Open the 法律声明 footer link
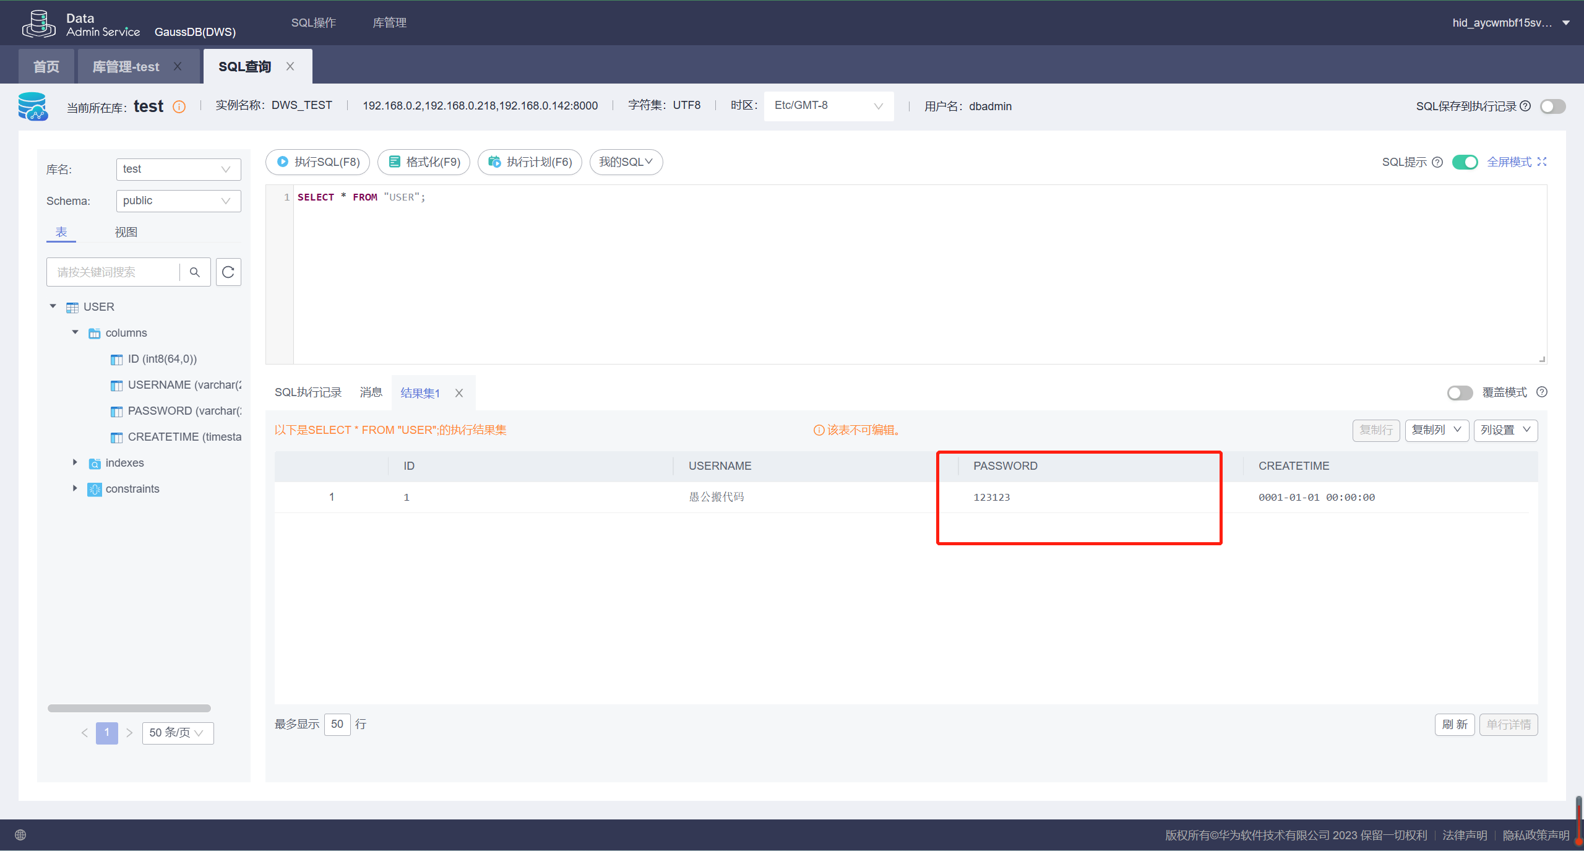1584x851 pixels. point(1465,835)
